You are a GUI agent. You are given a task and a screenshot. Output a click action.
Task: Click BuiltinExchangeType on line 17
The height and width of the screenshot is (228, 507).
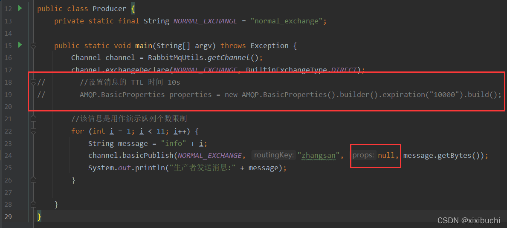[x=287, y=70]
